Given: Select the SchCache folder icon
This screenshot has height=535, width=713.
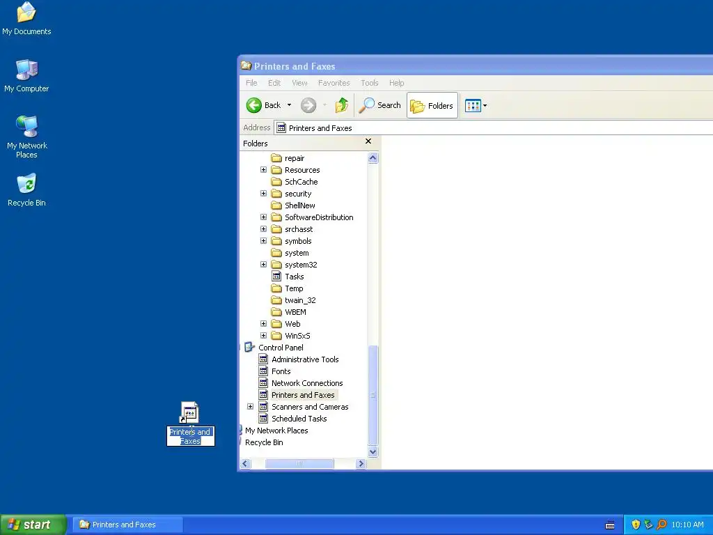Looking at the screenshot, I should 276,182.
